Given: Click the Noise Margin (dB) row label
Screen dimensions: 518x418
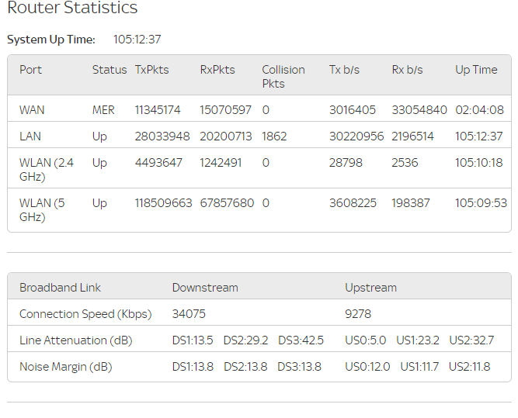Looking at the screenshot, I should pyautogui.click(x=65, y=367).
